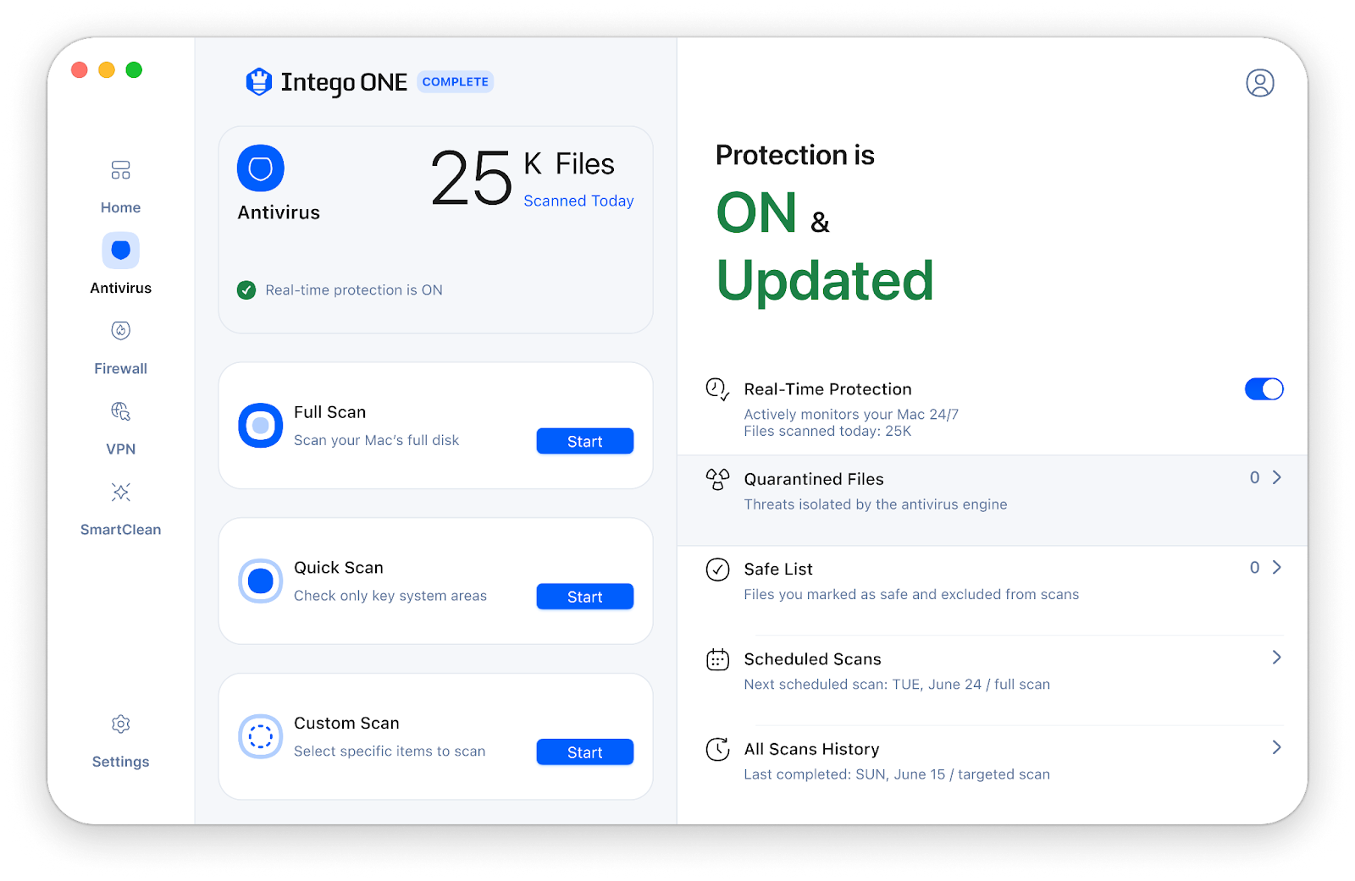Image resolution: width=1355 pixels, height=881 pixels.
Task: Select the Home dashboard icon in sidebar
Action: pos(120,170)
